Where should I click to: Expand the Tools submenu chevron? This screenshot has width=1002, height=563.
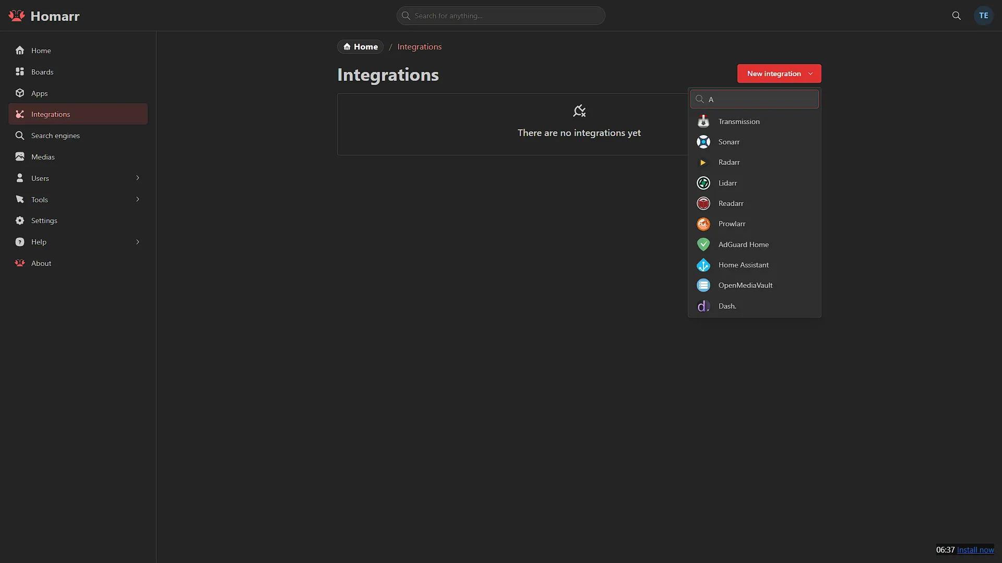138,199
